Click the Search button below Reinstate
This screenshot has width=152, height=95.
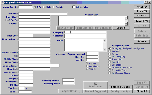pos(142,41)
